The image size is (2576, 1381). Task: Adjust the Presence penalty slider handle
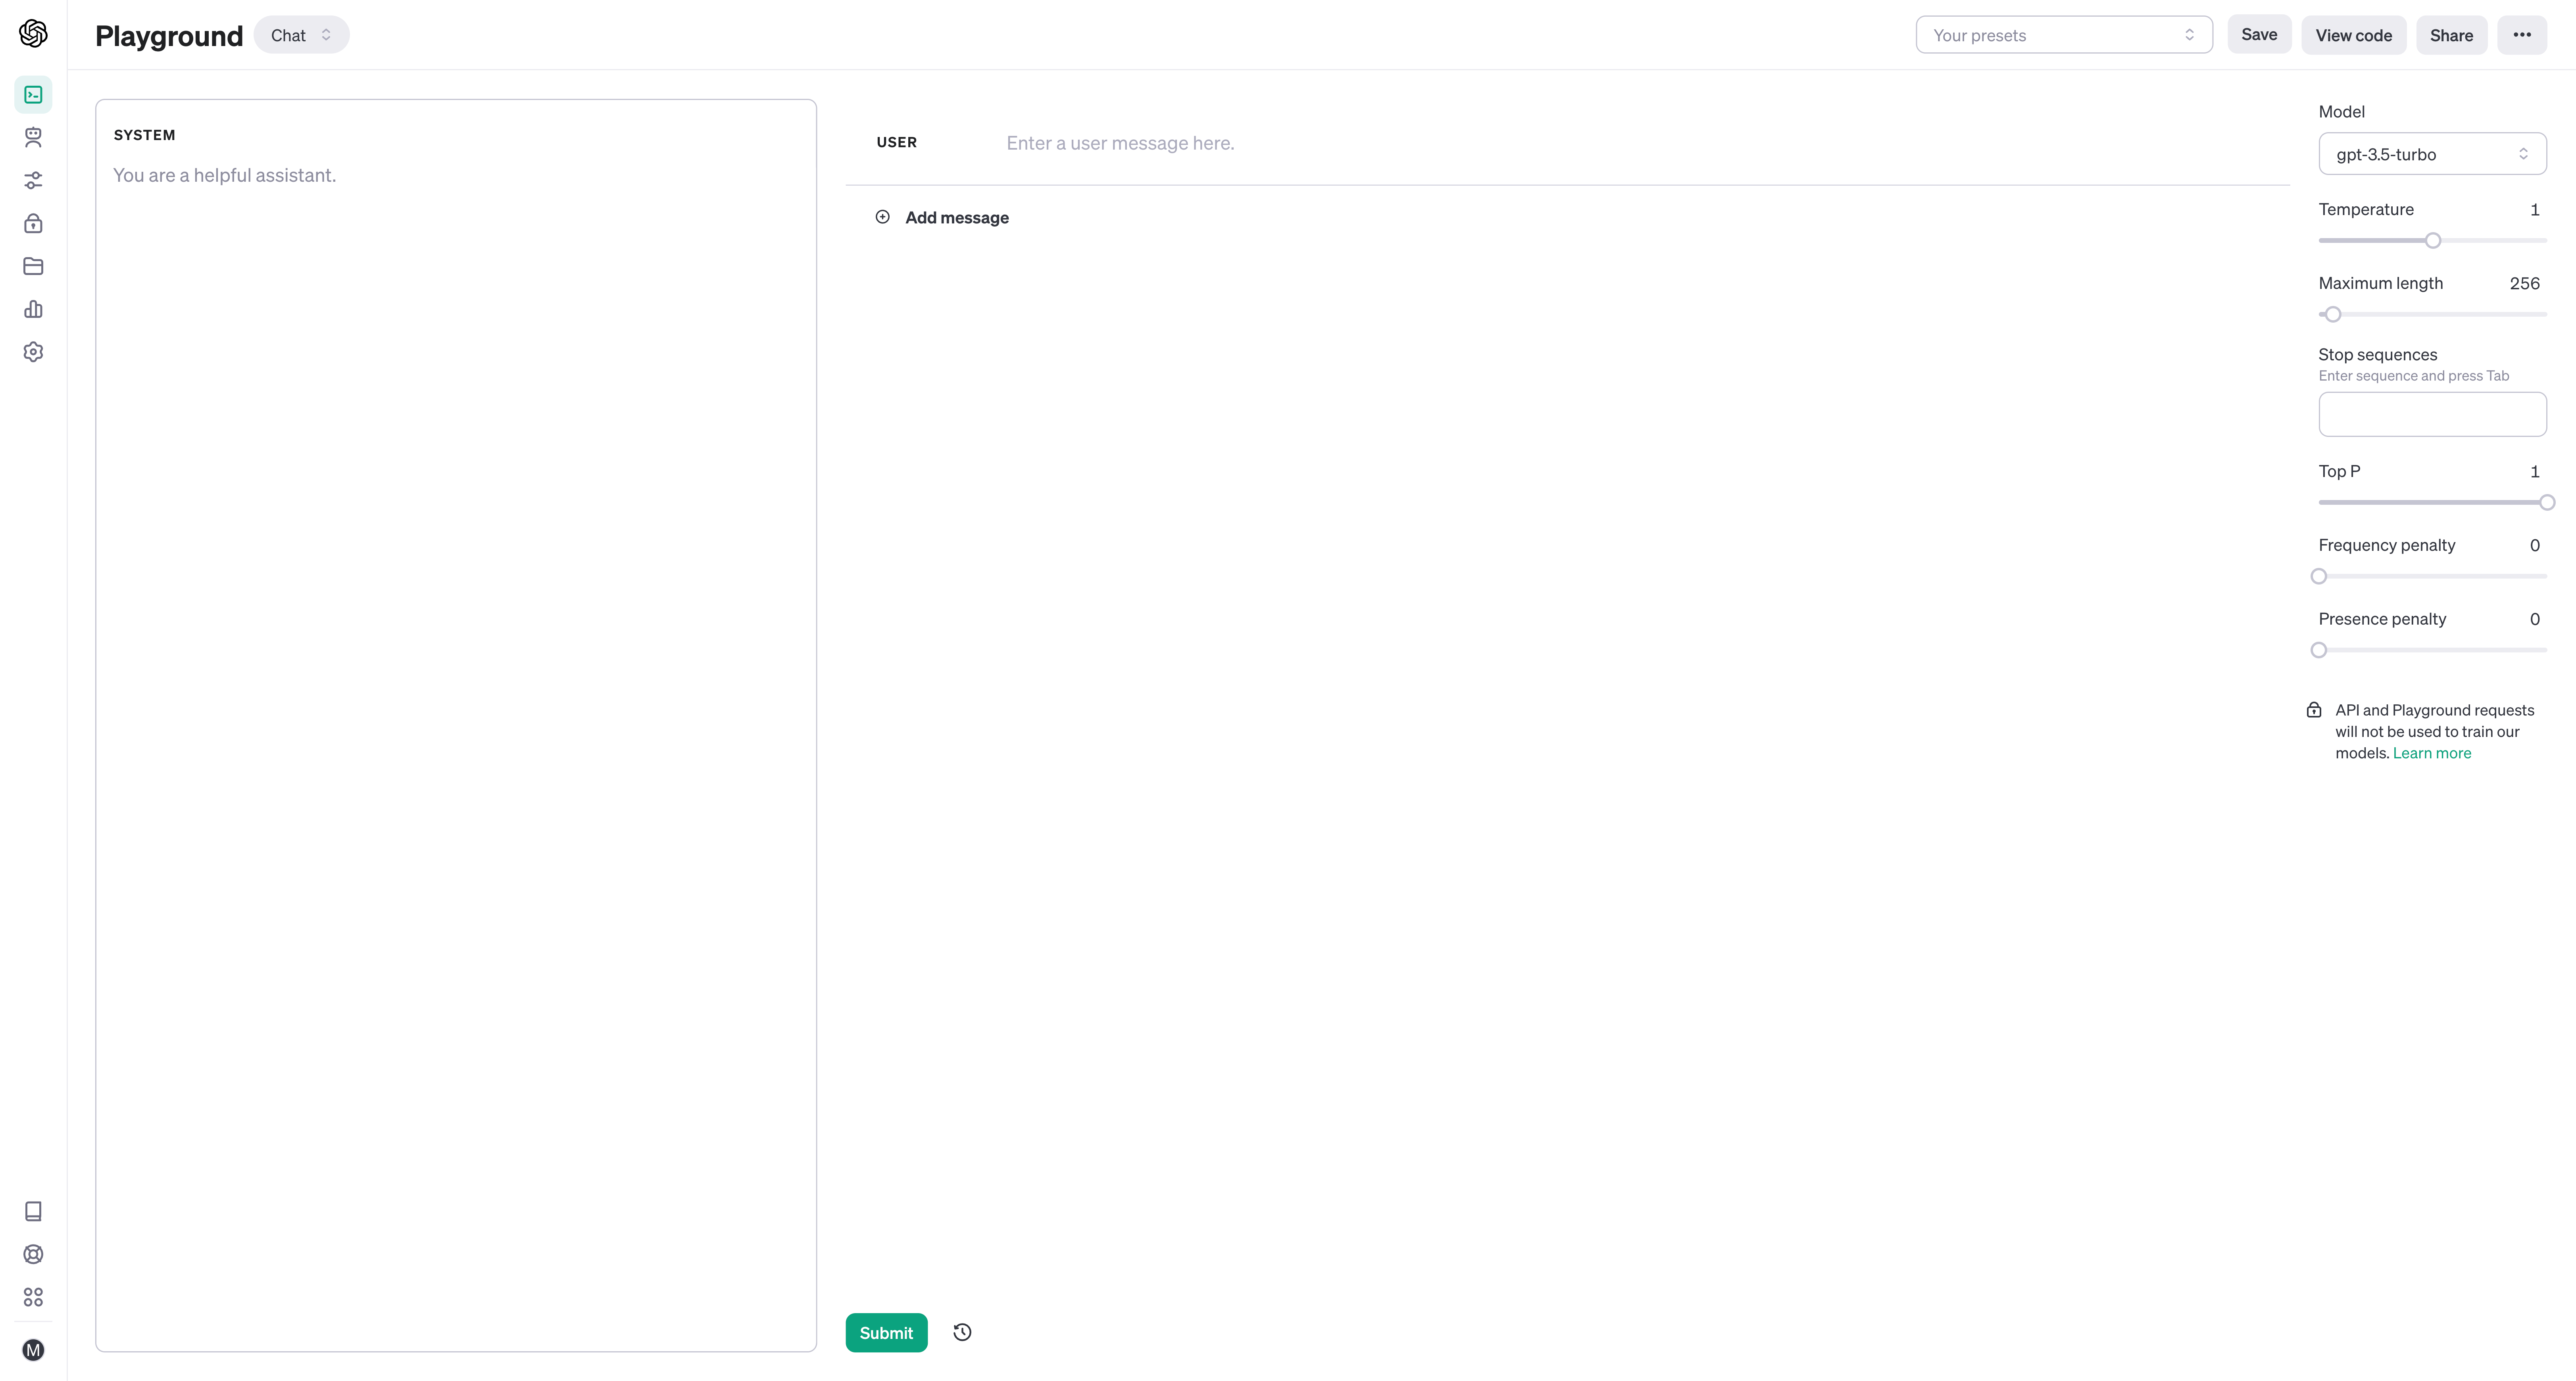tap(2319, 650)
